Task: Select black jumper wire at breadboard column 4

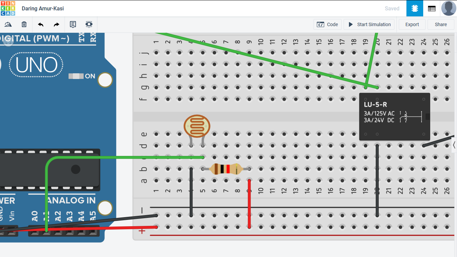Action: [x=191, y=192]
